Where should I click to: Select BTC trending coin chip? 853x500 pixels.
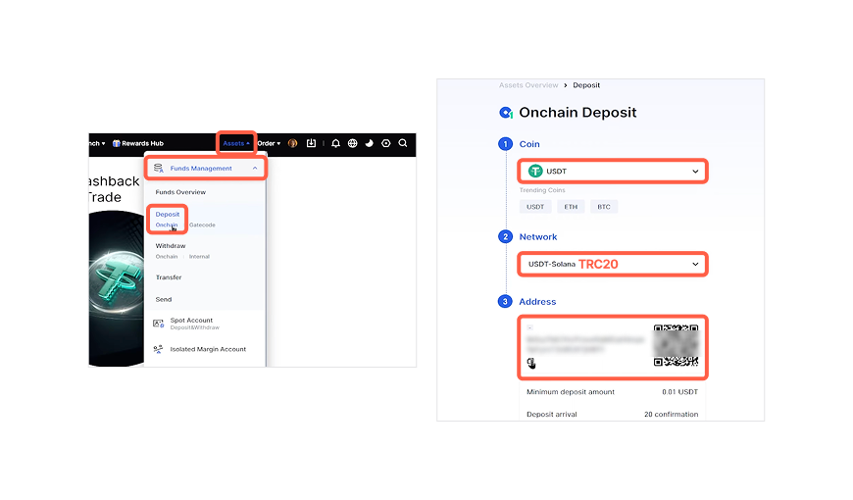(604, 207)
